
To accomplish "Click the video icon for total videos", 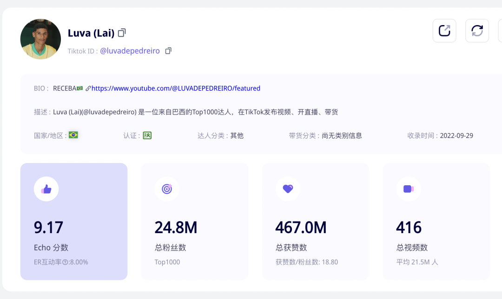I will [x=408, y=189].
